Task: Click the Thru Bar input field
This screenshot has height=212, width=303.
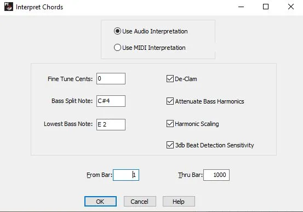Action: (x=216, y=175)
